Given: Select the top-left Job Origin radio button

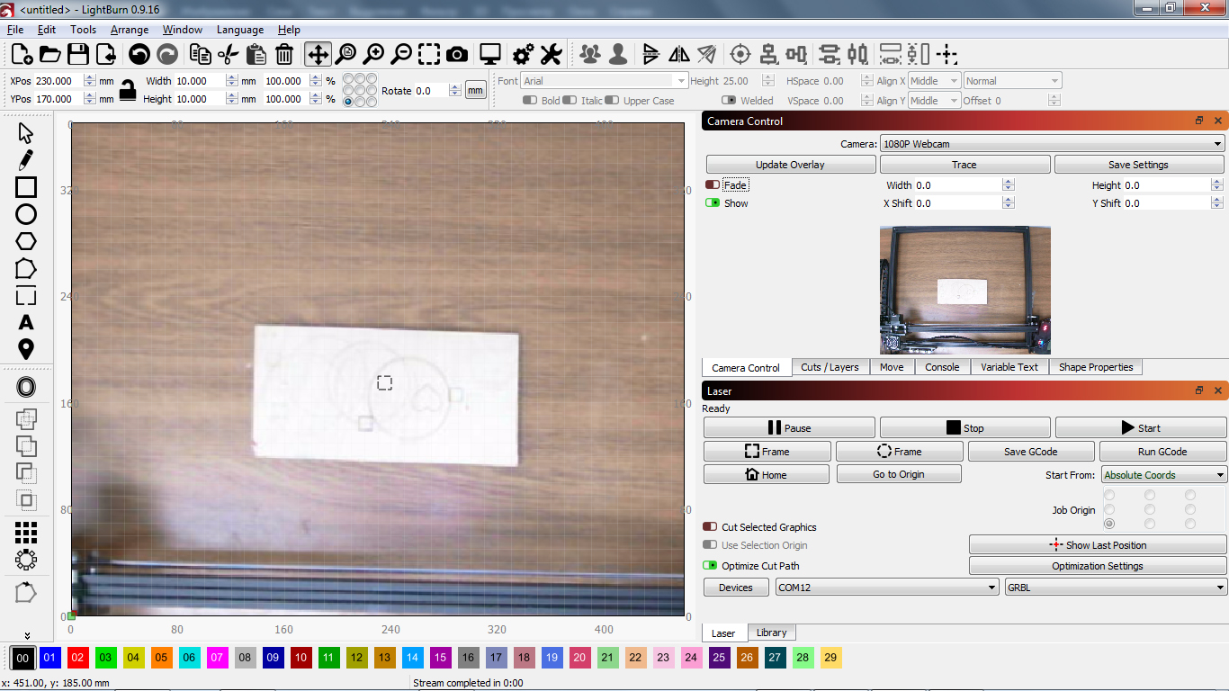Looking at the screenshot, I should [1109, 495].
